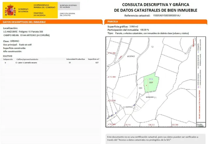Click the 72 parcel label on the map
This screenshot has width=209, height=144.
coord(152,47)
